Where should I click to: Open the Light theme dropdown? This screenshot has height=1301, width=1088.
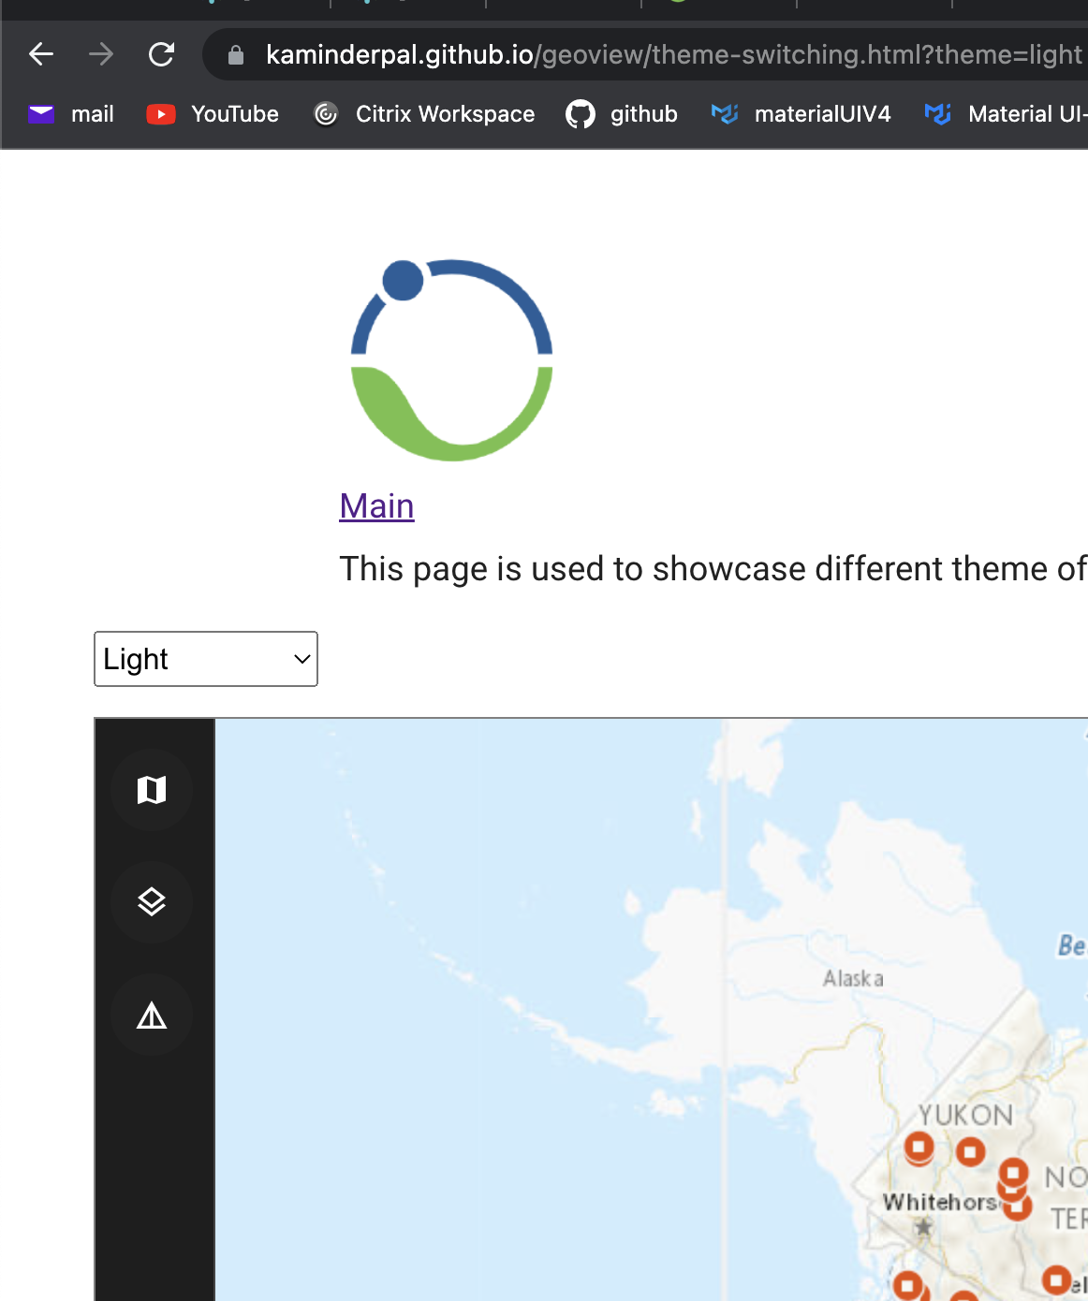pyautogui.click(x=205, y=659)
